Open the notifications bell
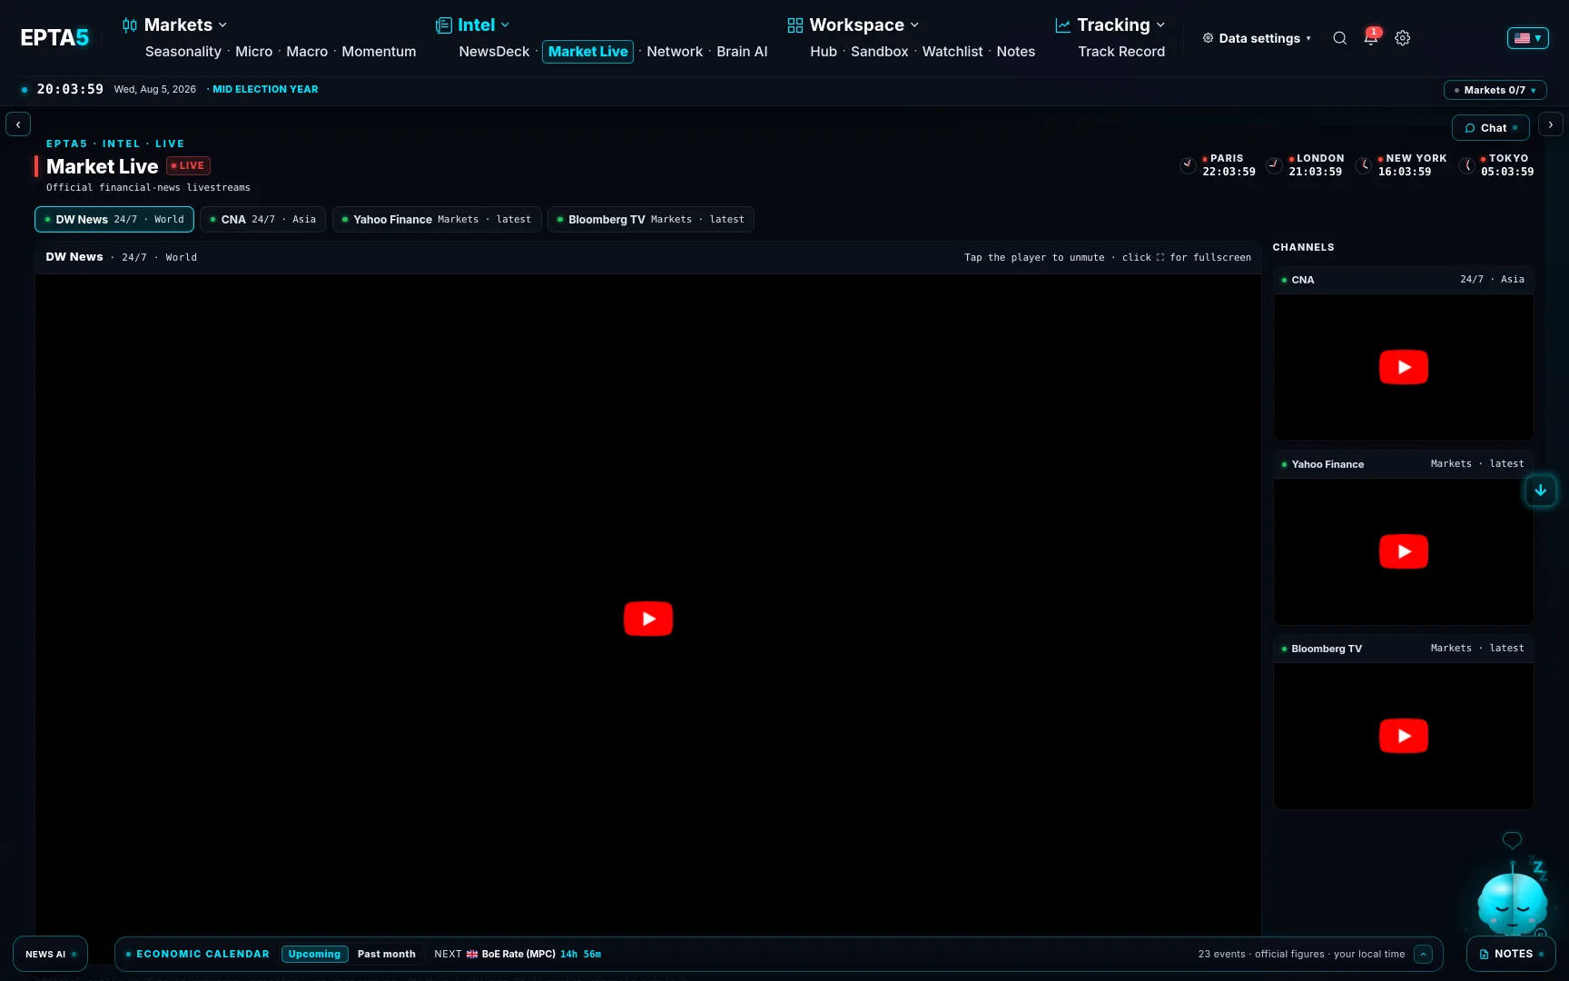Screen dimensions: 1569x981 [x=1371, y=37]
